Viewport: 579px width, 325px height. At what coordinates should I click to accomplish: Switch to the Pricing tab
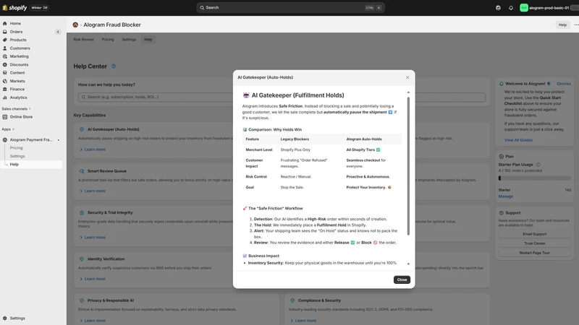click(108, 40)
